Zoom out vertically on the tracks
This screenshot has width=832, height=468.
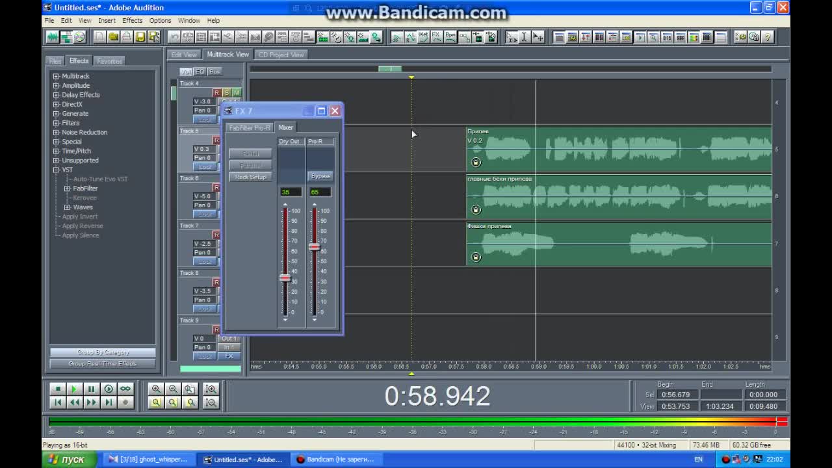[211, 402]
